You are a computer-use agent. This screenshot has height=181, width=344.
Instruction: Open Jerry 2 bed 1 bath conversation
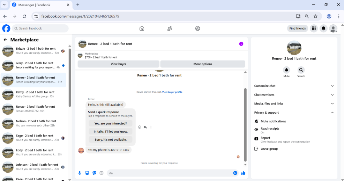click(34, 65)
